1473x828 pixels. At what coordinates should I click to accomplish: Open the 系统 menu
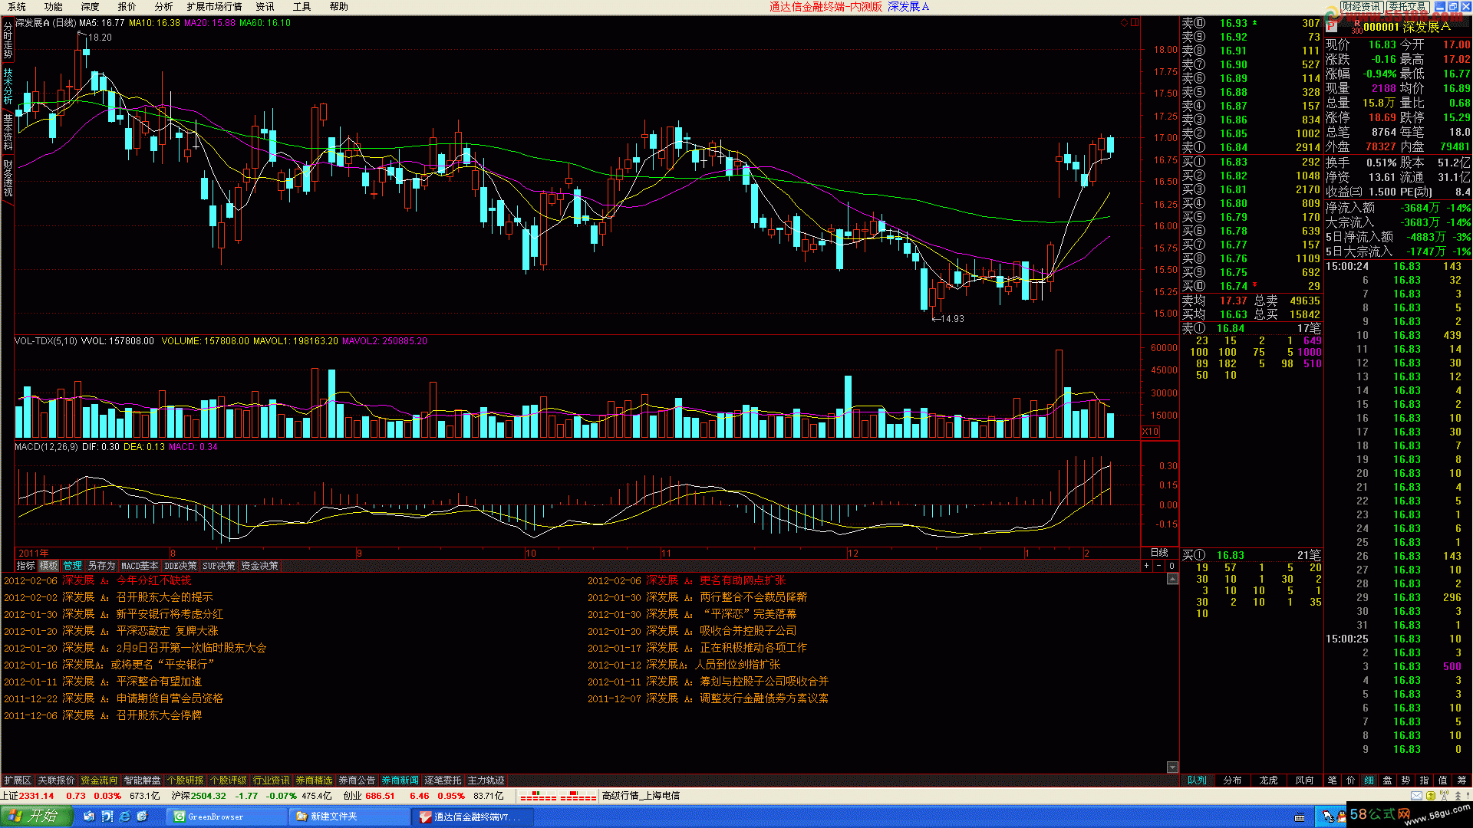[x=17, y=6]
